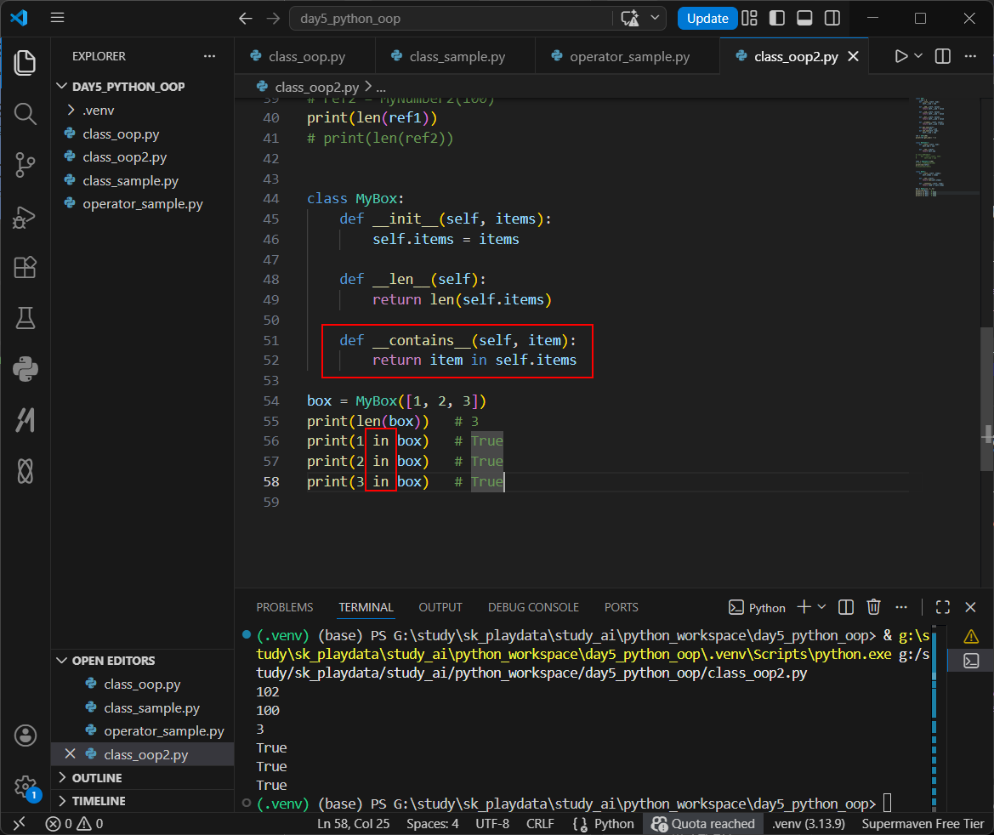
Task: Open errors and warnings status item
Action: pyautogui.click(x=74, y=824)
